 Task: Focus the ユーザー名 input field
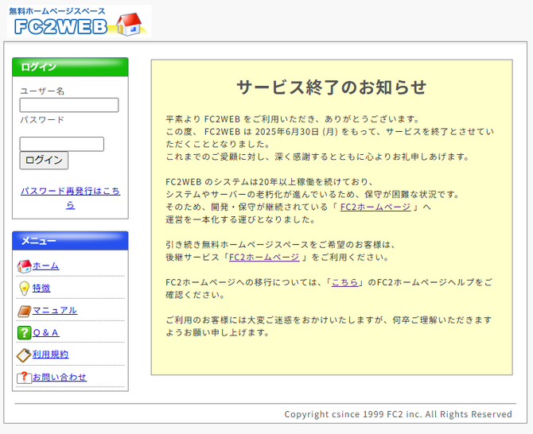point(69,105)
